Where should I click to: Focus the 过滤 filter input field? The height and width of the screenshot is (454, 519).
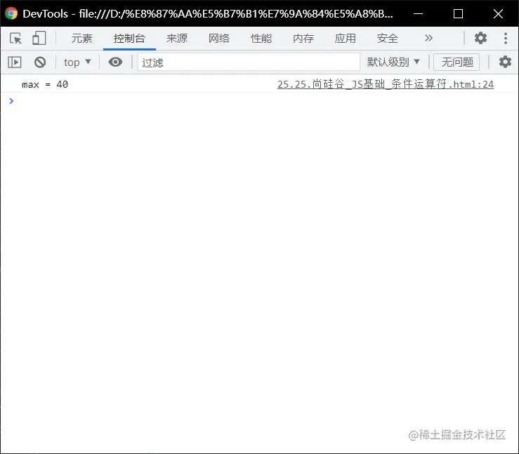[x=249, y=62]
